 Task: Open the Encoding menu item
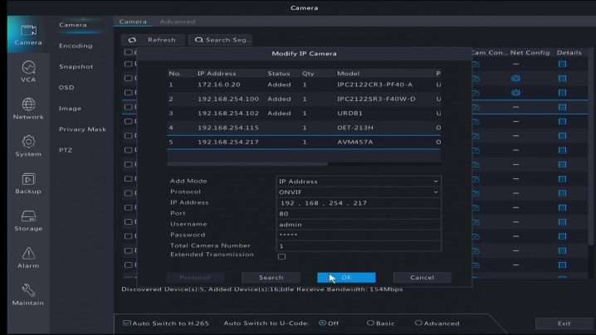coord(76,46)
